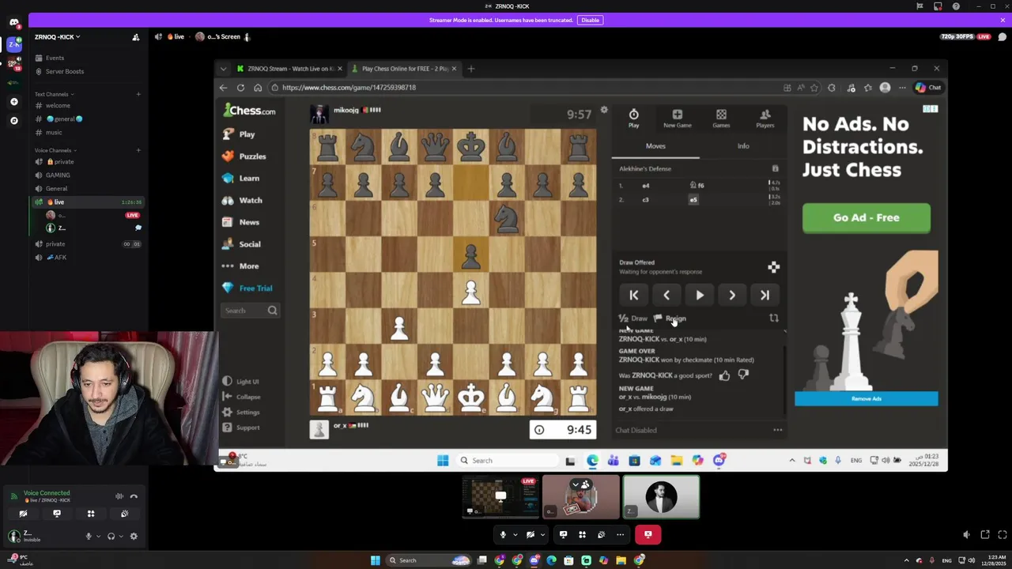The height and width of the screenshot is (569, 1012).
Task: Select Moves tab in game panel
Action: [655, 146]
